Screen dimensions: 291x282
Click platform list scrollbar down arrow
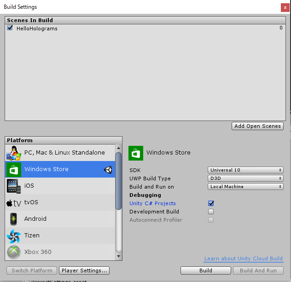[x=119, y=256]
